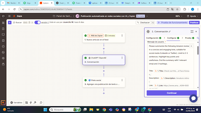Toggle the Zap on/off switch

click(37, 22)
